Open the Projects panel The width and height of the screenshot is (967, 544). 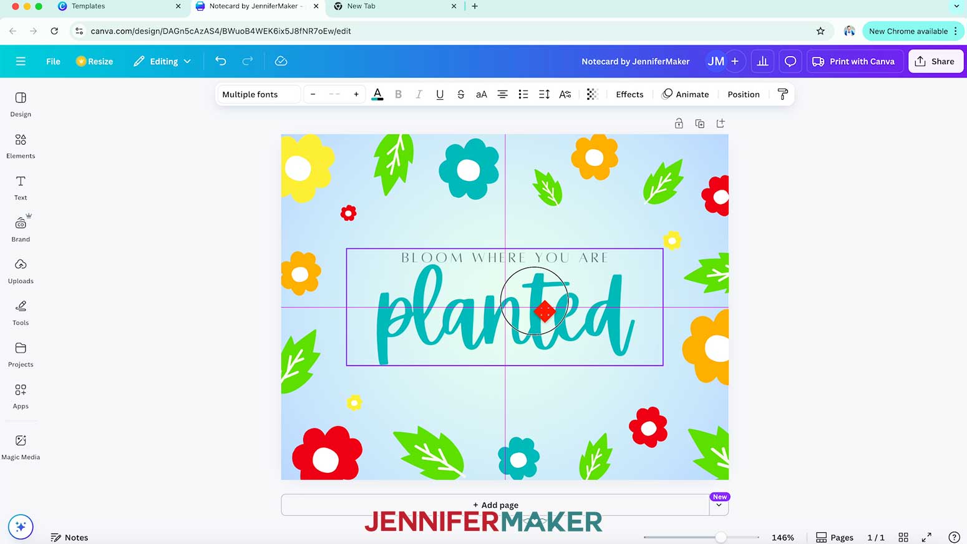21,354
